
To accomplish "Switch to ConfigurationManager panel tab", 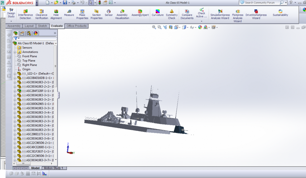I will click(x=29, y=33).
